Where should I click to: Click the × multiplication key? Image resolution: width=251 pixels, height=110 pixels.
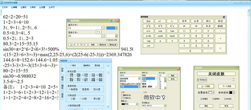pos(208,31)
